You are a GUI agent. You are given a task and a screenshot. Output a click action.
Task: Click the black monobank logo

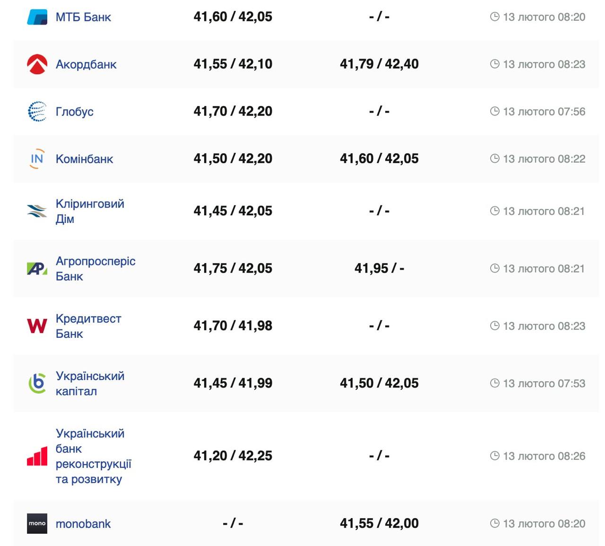[x=37, y=524]
